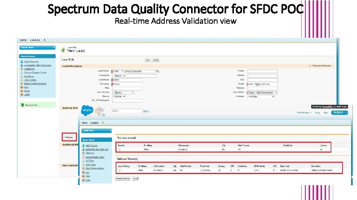Open the LeadDQ tab in the validation window

pos(94,123)
